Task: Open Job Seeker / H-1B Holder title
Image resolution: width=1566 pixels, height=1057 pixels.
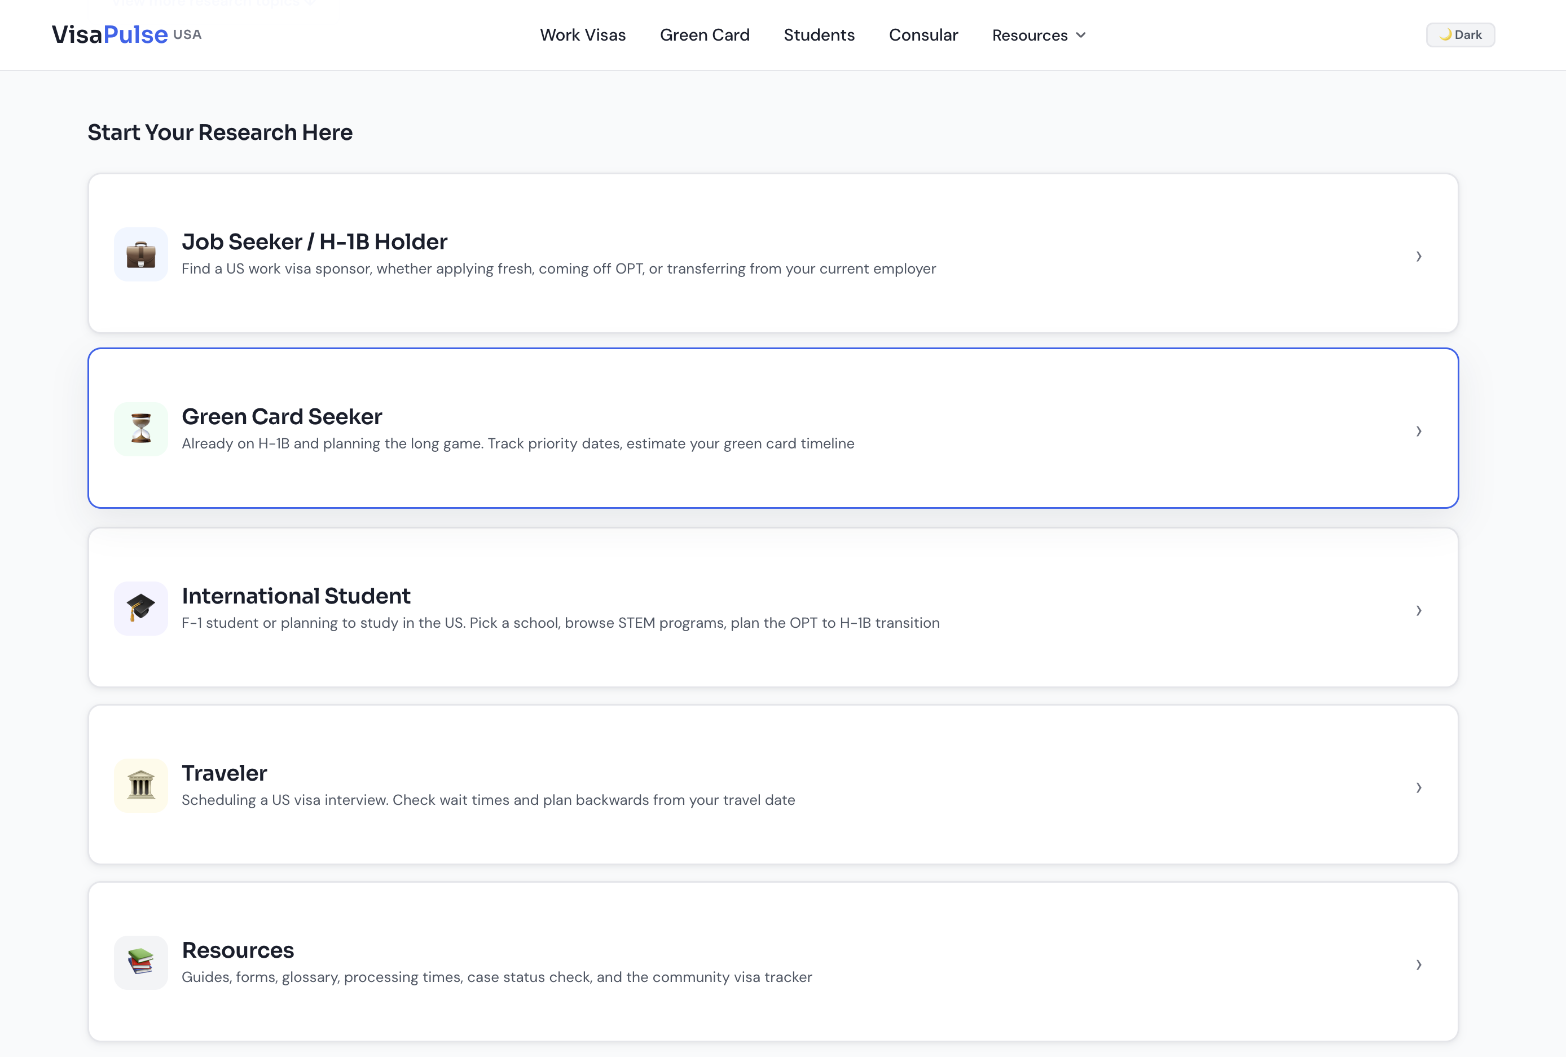Action: pos(315,242)
